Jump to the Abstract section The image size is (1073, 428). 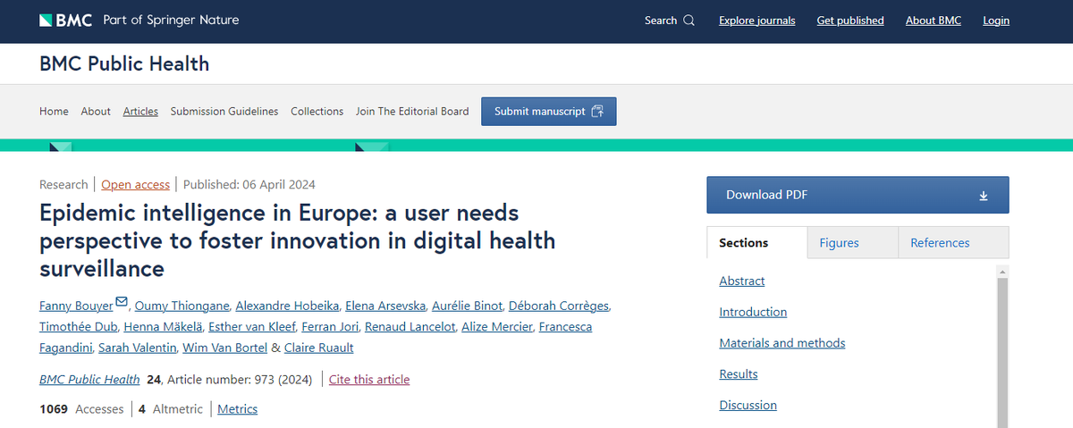(x=742, y=281)
